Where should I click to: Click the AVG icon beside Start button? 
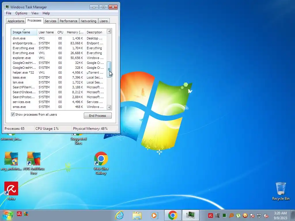coord(26,214)
